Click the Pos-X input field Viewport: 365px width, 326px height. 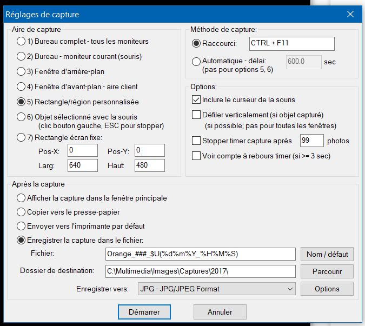coord(83,150)
